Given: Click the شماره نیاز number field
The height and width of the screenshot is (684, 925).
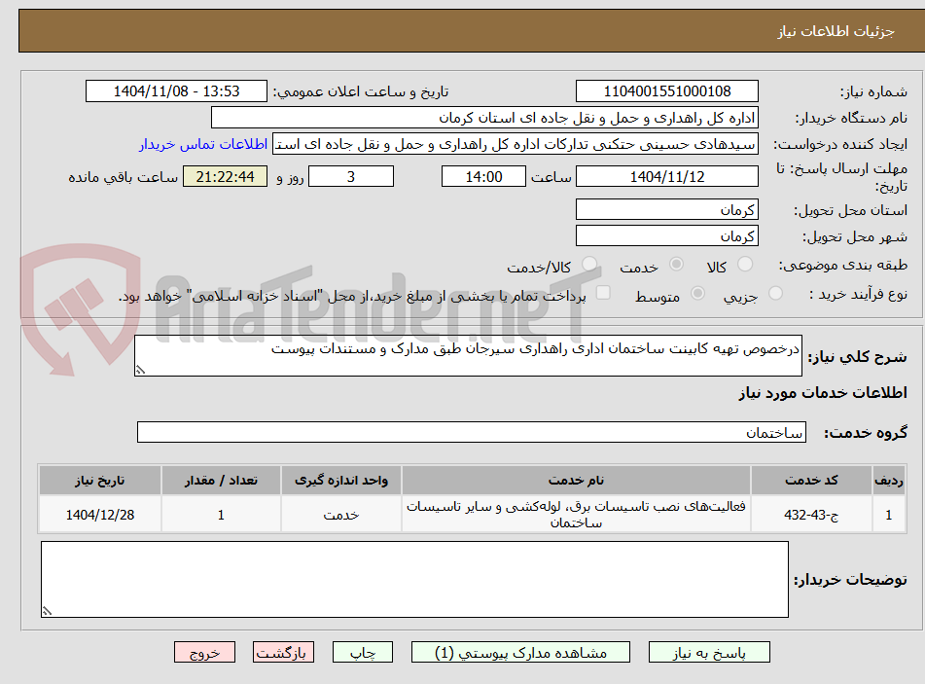Looking at the screenshot, I should pyautogui.click(x=666, y=90).
